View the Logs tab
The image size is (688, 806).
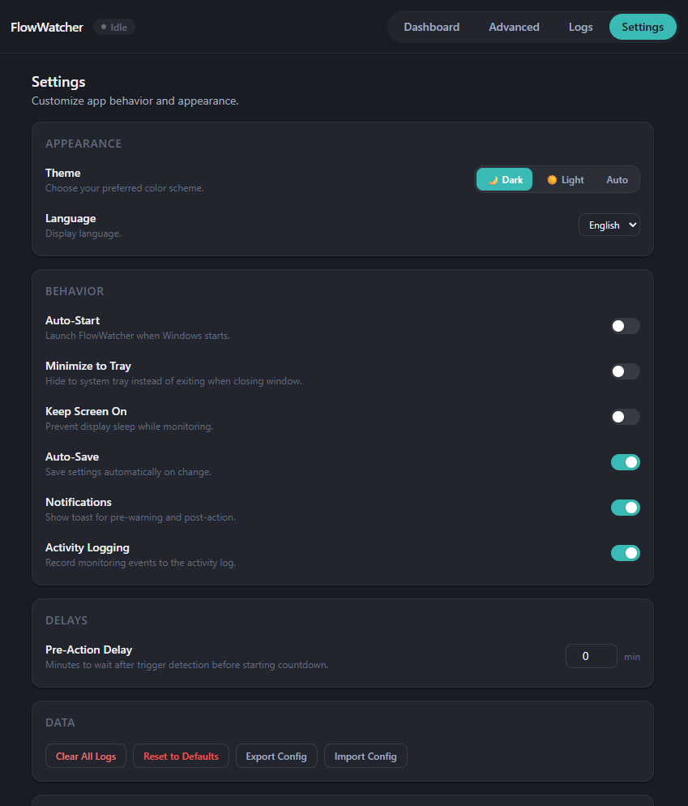coord(580,26)
